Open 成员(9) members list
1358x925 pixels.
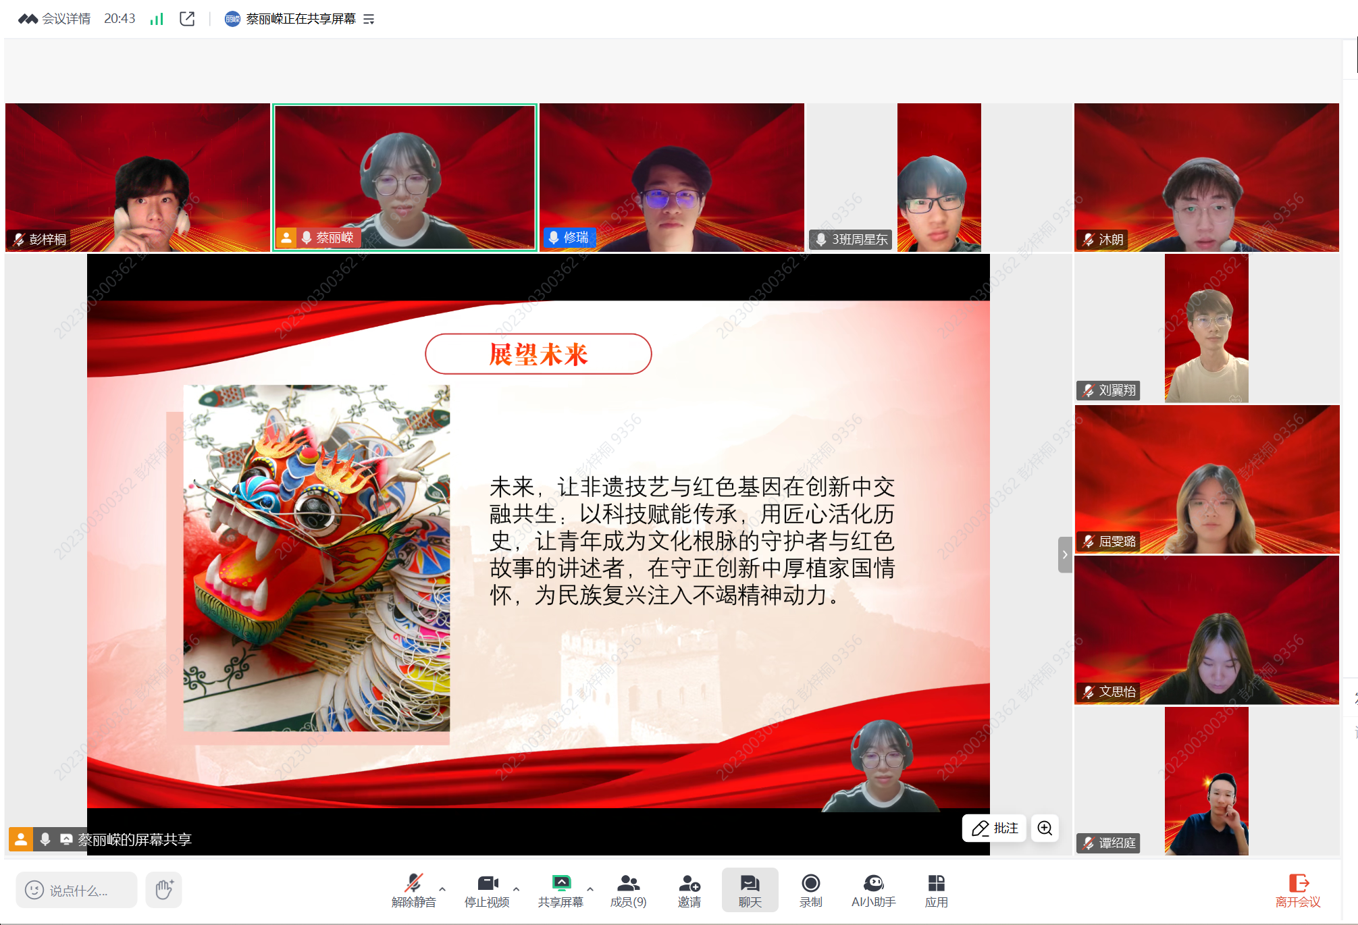pyautogui.click(x=628, y=890)
